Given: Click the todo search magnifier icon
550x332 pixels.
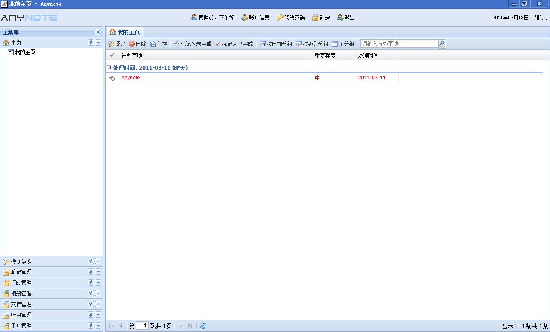Looking at the screenshot, I should click(442, 43).
